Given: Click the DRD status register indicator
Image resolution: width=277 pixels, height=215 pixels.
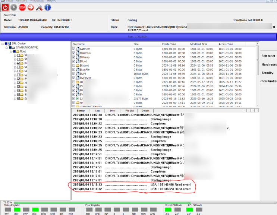Looking at the screenshot, I should click(17, 209).
